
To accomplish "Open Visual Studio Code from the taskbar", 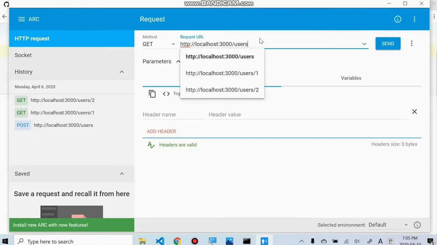I will coord(160,241).
